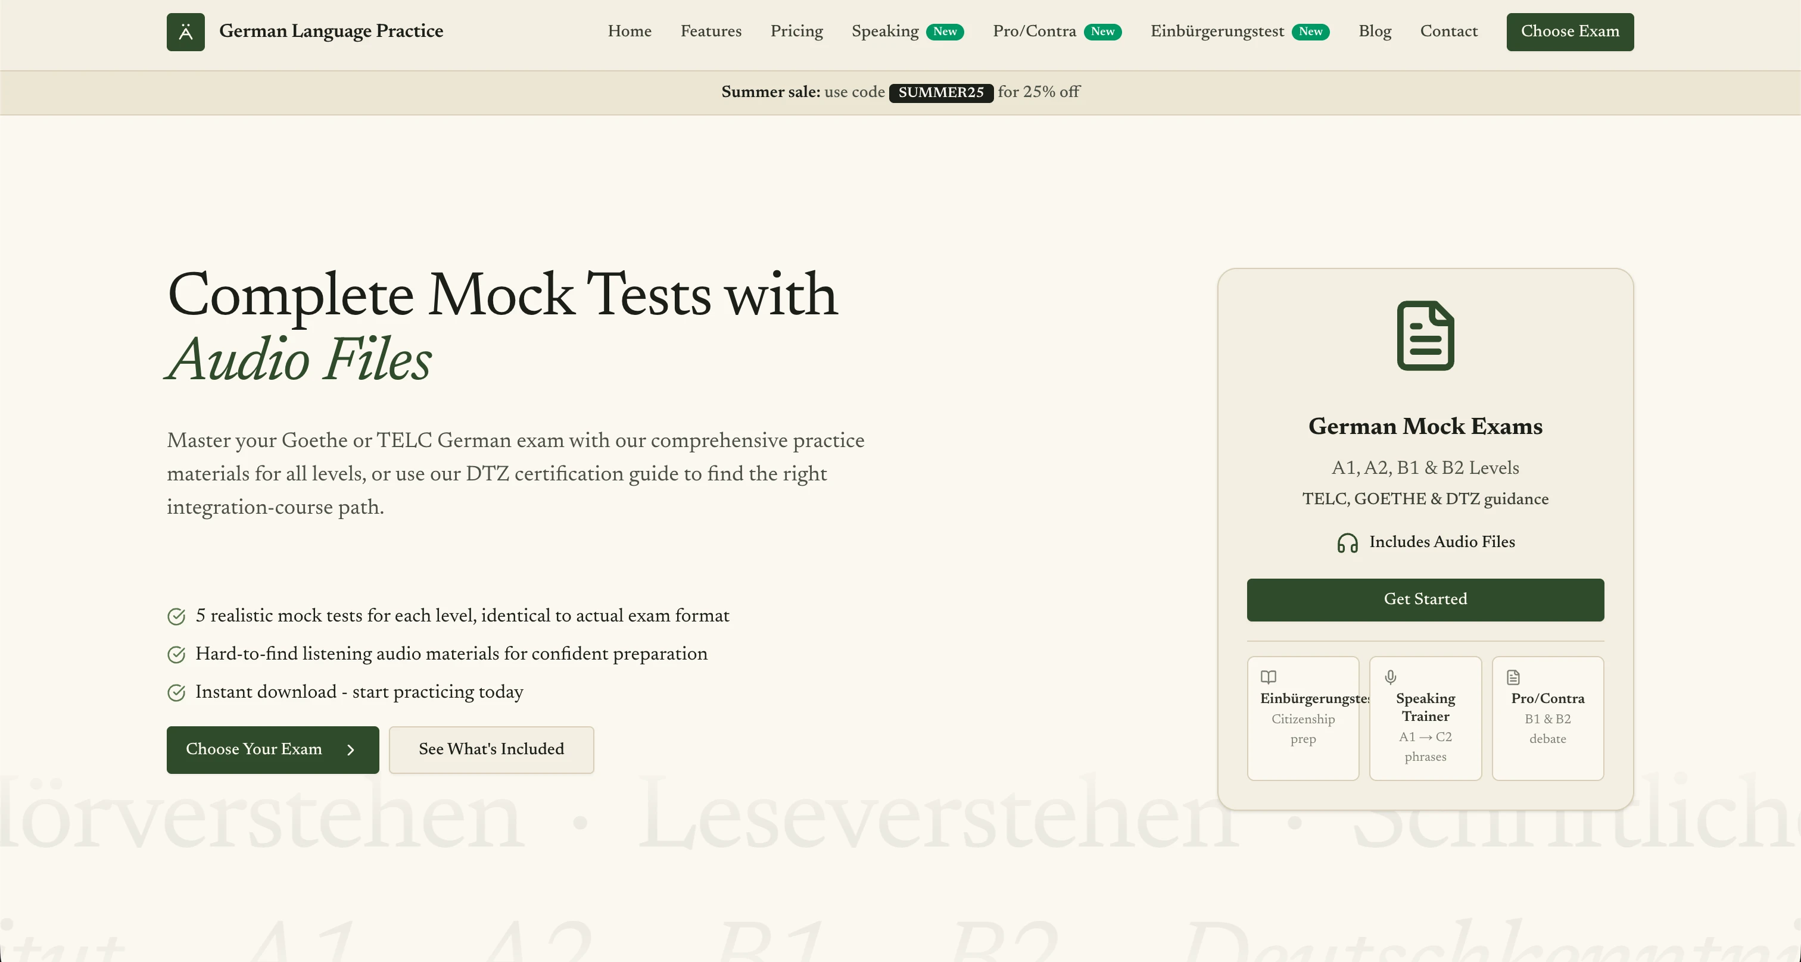
Task: Open the Einbürgerungstest Citizenship prep card
Action: [1303, 717]
